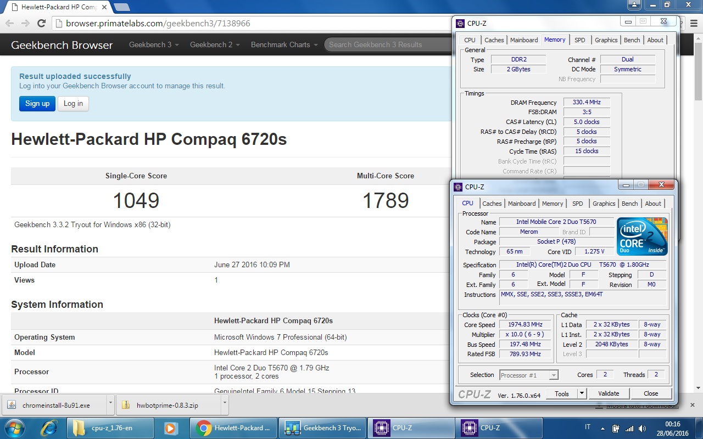Expand the Geekbench 2 nav dropdown
Viewport: 703px width, 439px height.
[x=215, y=44]
